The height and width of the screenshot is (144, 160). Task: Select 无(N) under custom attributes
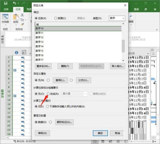pos(36,80)
